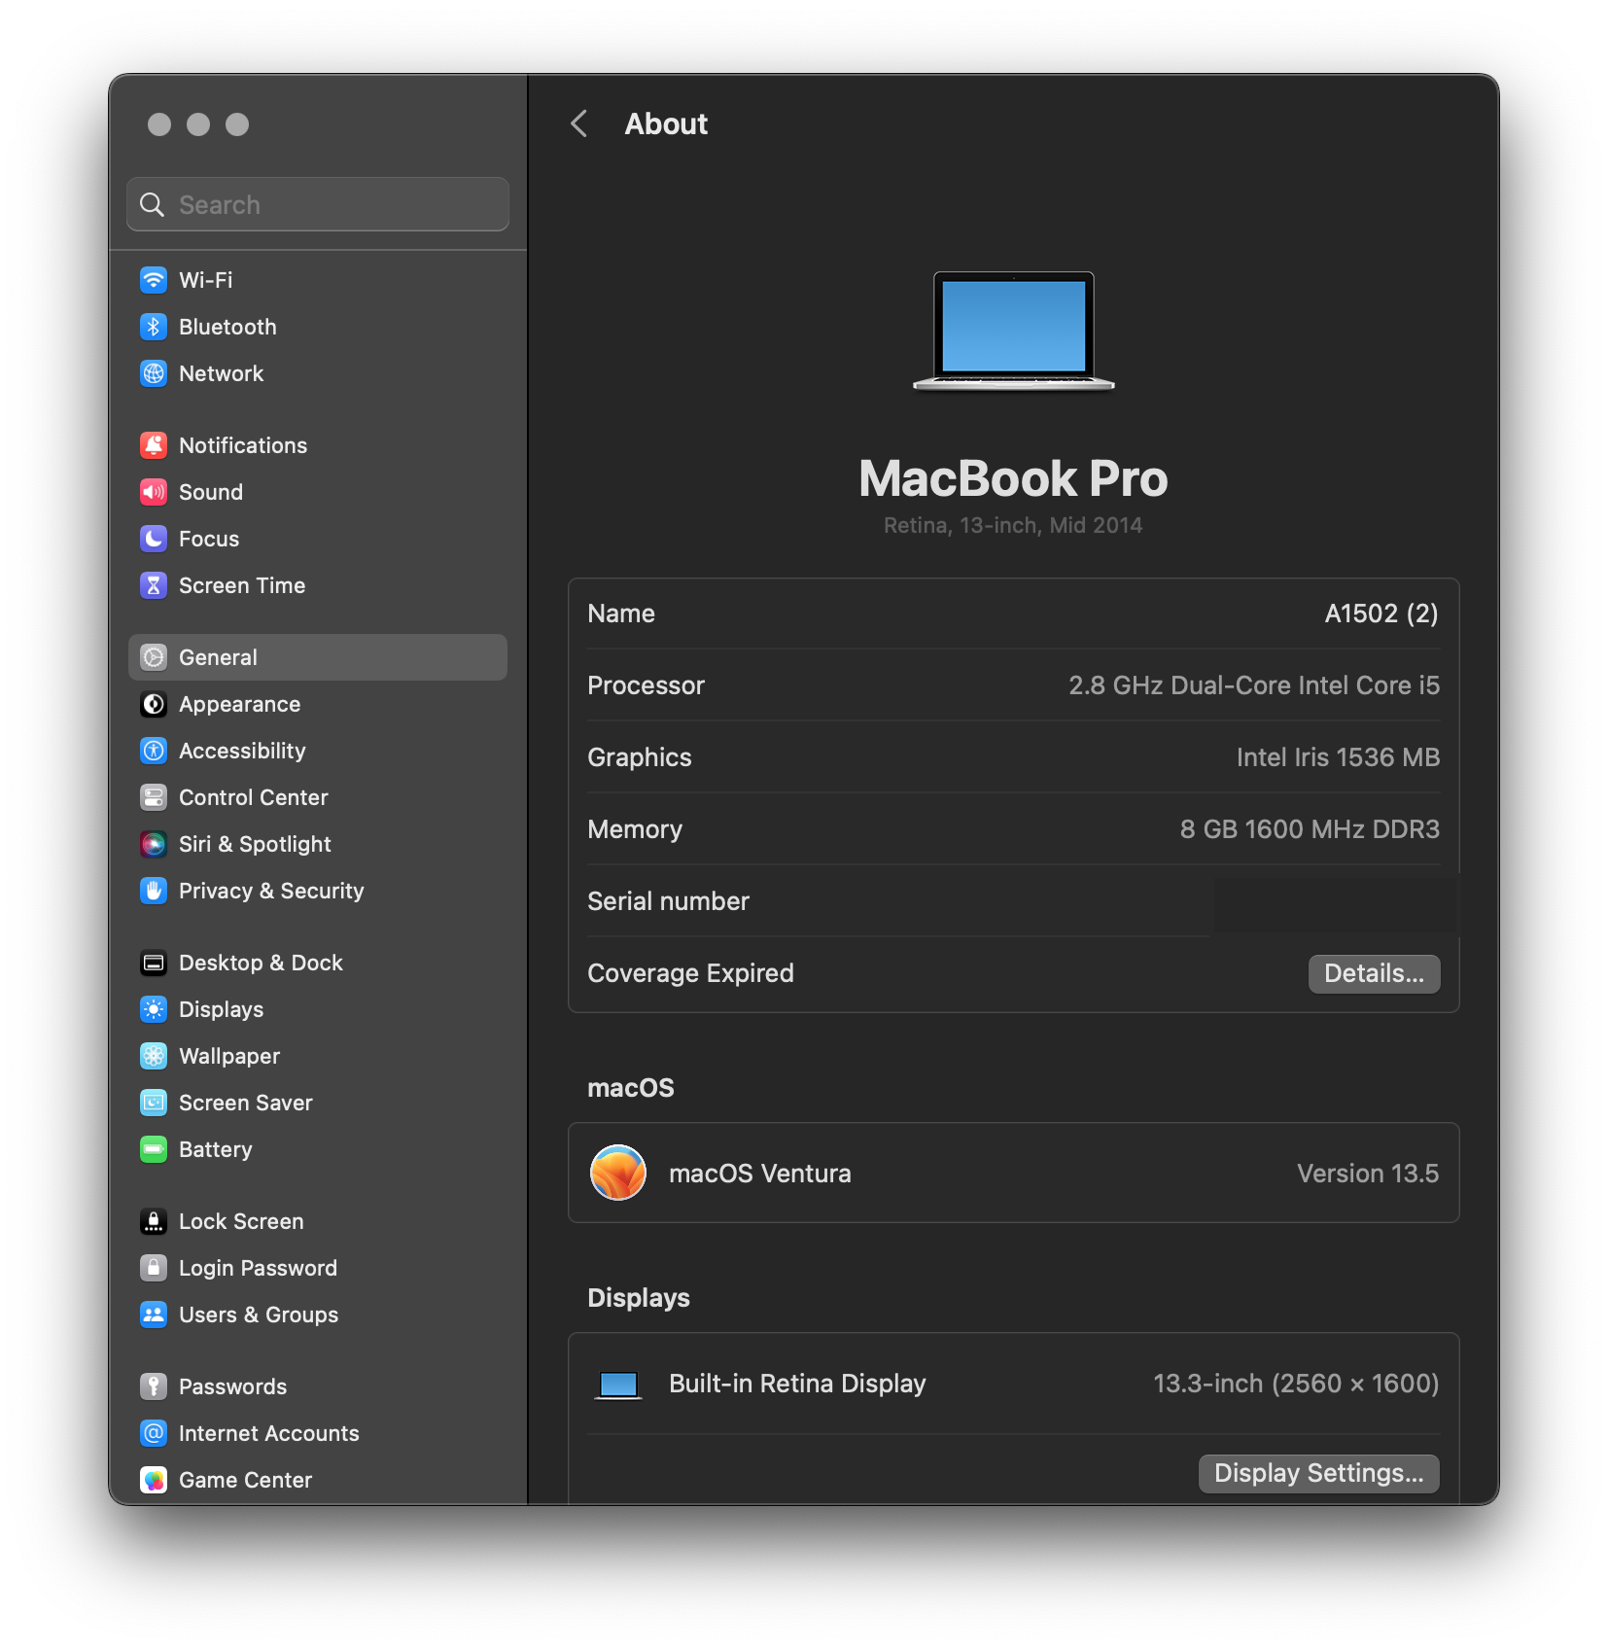The height and width of the screenshot is (1649, 1608).
Task: Click the Battery icon in sidebar
Action: (x=154, y=1149)
